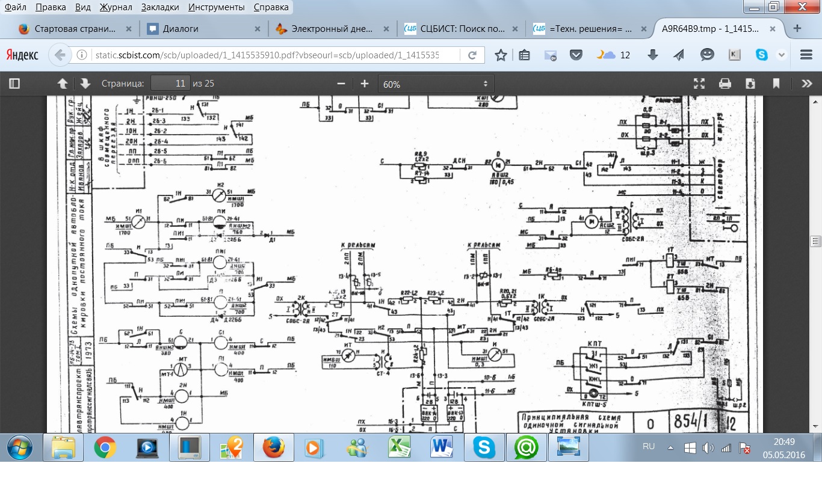Open the 60% zoom level dropdown

[x=436, y=84]
